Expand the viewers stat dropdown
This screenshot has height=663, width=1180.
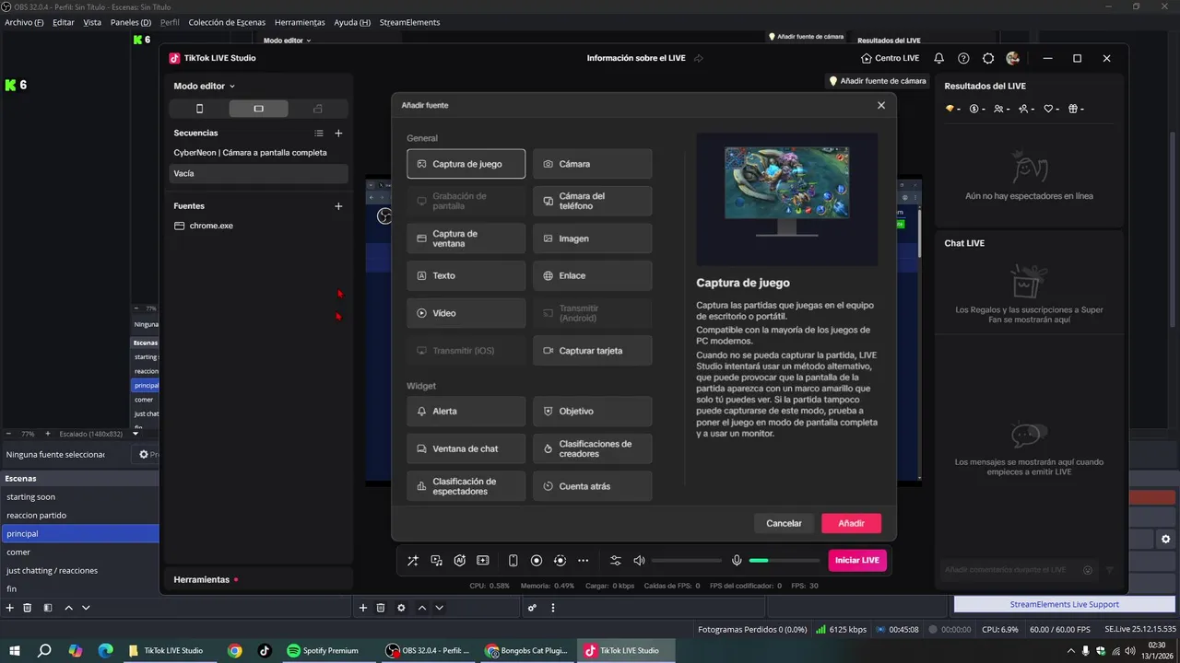click(1003, 109)
